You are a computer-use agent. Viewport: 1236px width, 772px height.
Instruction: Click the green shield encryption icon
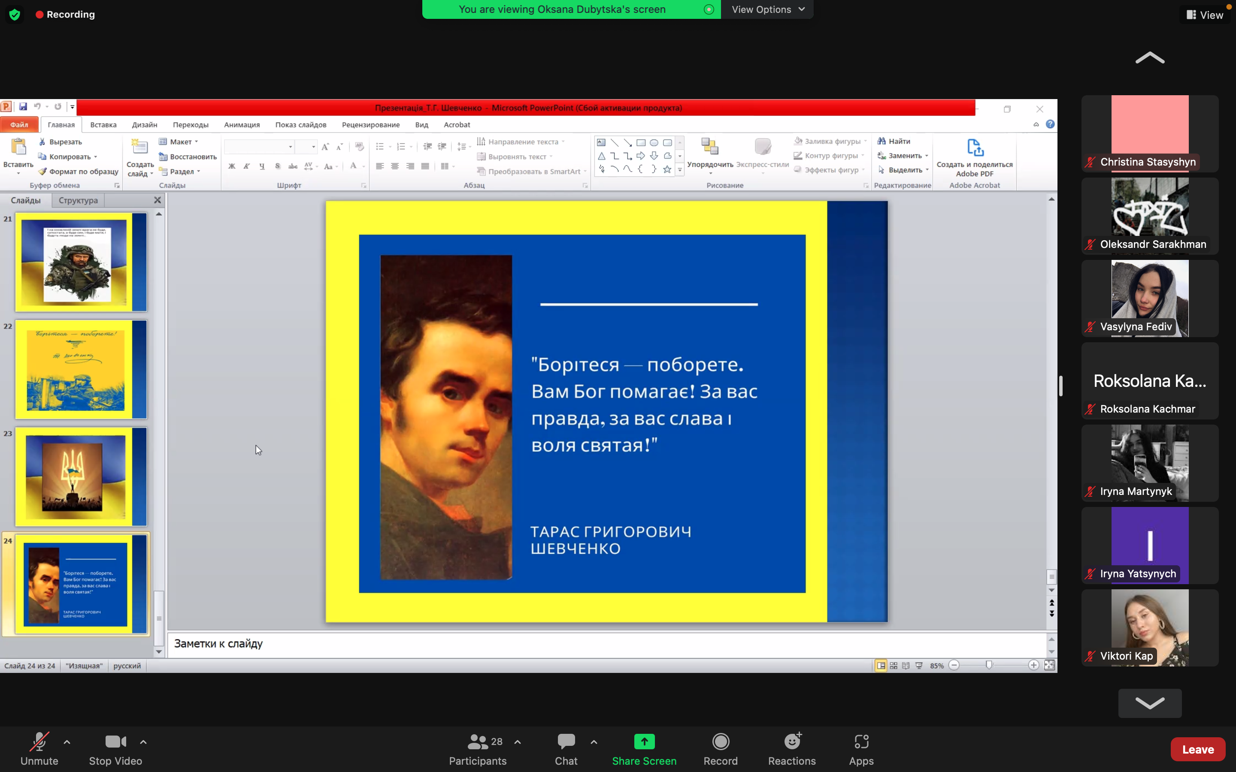15,14
